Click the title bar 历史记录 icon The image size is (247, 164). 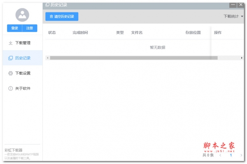(x=47, y=5)
